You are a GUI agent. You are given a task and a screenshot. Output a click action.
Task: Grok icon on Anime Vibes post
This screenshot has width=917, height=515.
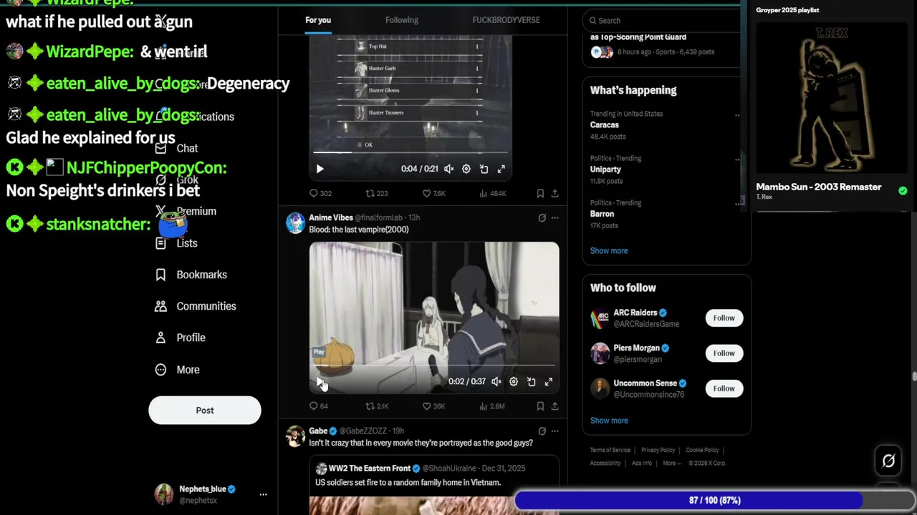542,218
